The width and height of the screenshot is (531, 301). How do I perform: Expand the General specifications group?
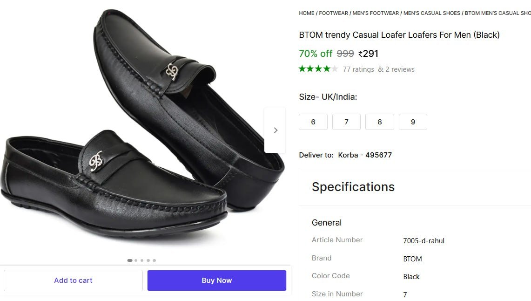tap(327, 223)
